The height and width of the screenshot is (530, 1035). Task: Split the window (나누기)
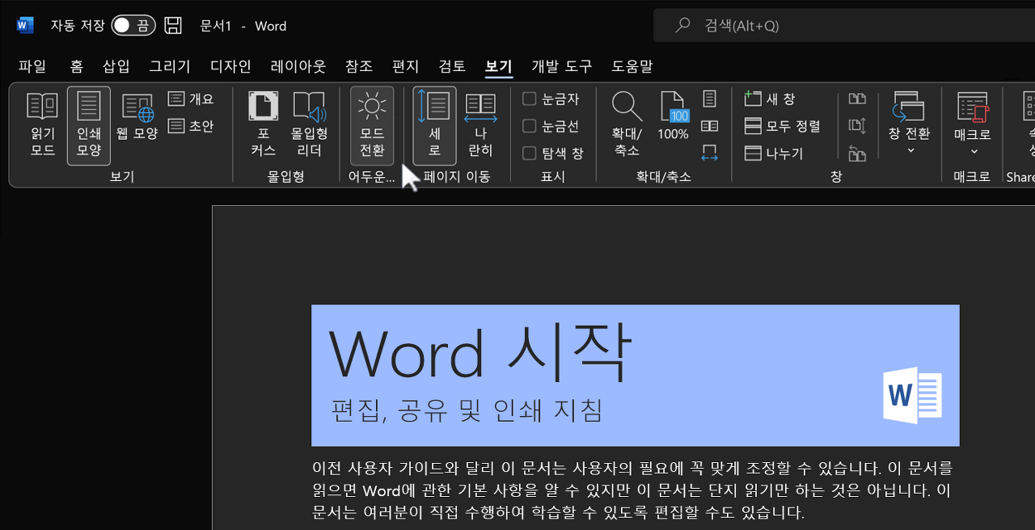click(774, 153)
